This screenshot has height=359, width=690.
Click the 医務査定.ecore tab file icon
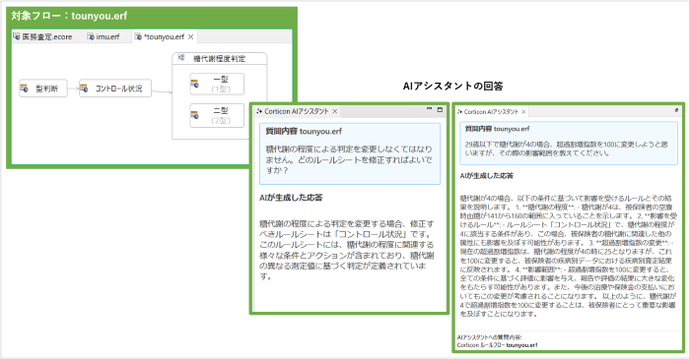17,36
